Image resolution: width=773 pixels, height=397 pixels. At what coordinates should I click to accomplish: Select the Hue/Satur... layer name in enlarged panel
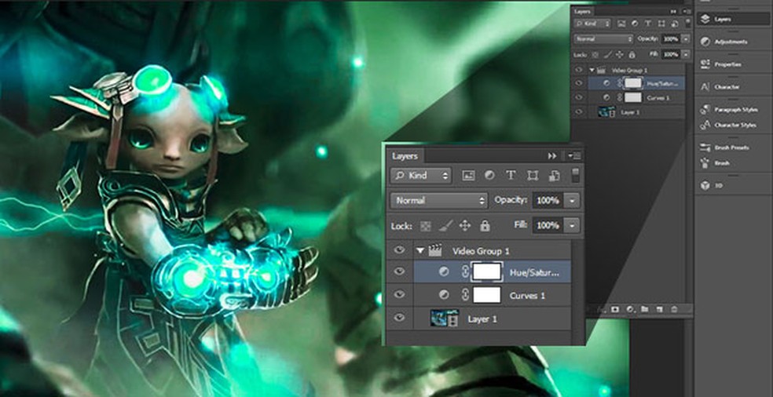click(534, 272)
